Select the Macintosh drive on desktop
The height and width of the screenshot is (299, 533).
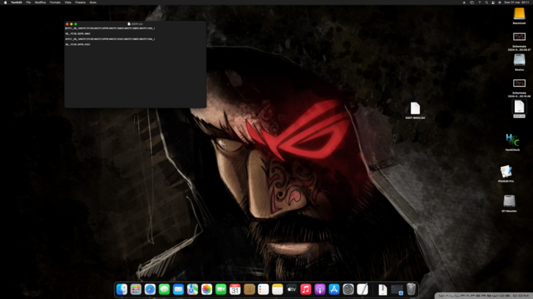519,16
